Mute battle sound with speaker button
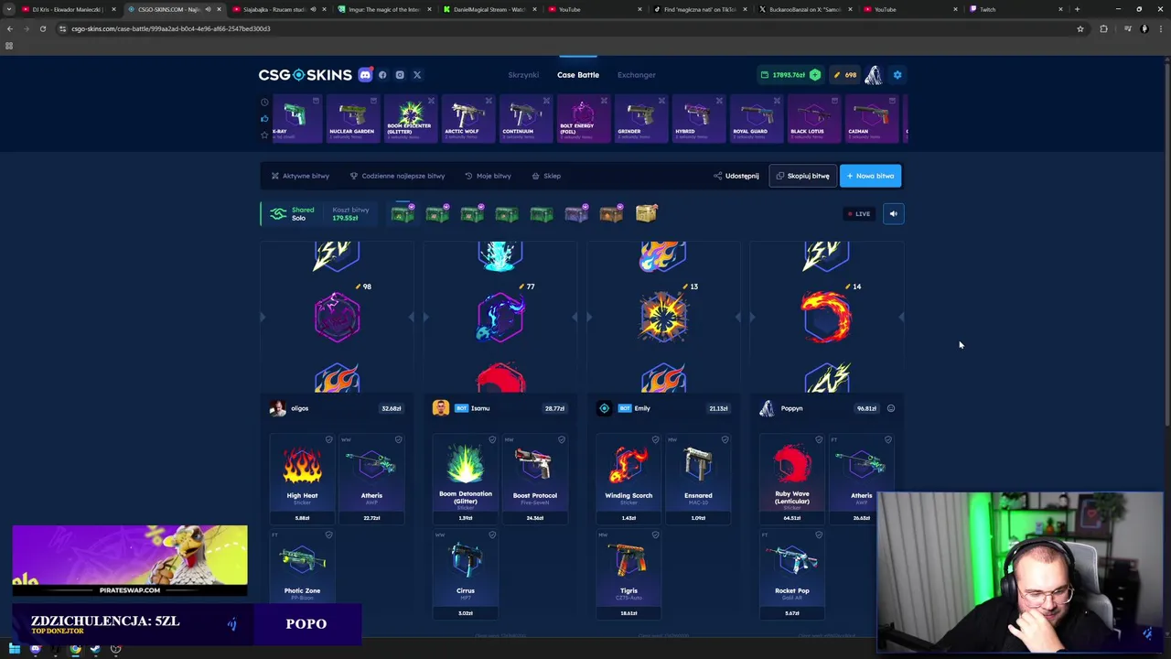Viewport: 1171px width, 659px height. [894, 214]
